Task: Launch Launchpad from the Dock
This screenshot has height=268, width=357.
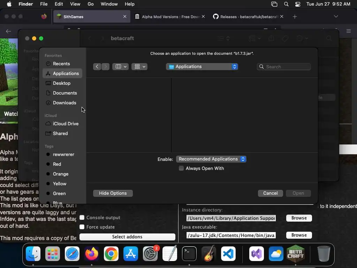Action: point(53,254)
